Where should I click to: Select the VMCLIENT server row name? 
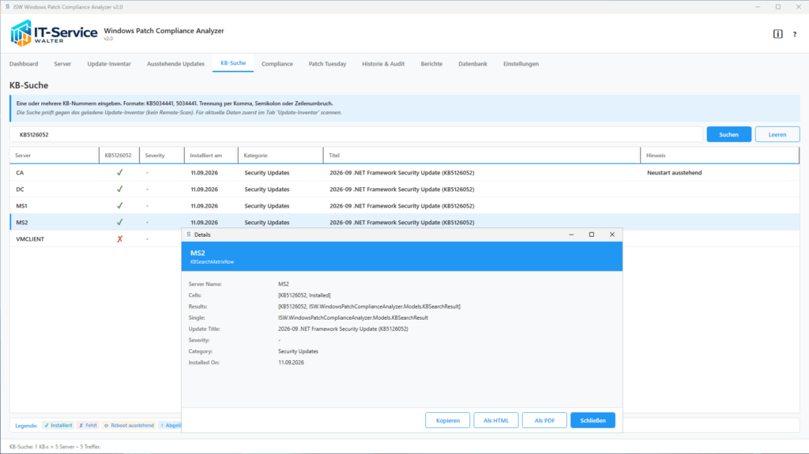pyautogui.click(x=30, y=239)
